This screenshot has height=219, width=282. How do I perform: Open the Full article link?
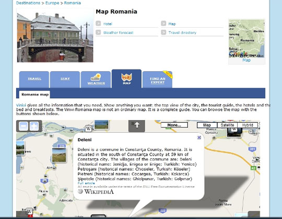(86, 183)
